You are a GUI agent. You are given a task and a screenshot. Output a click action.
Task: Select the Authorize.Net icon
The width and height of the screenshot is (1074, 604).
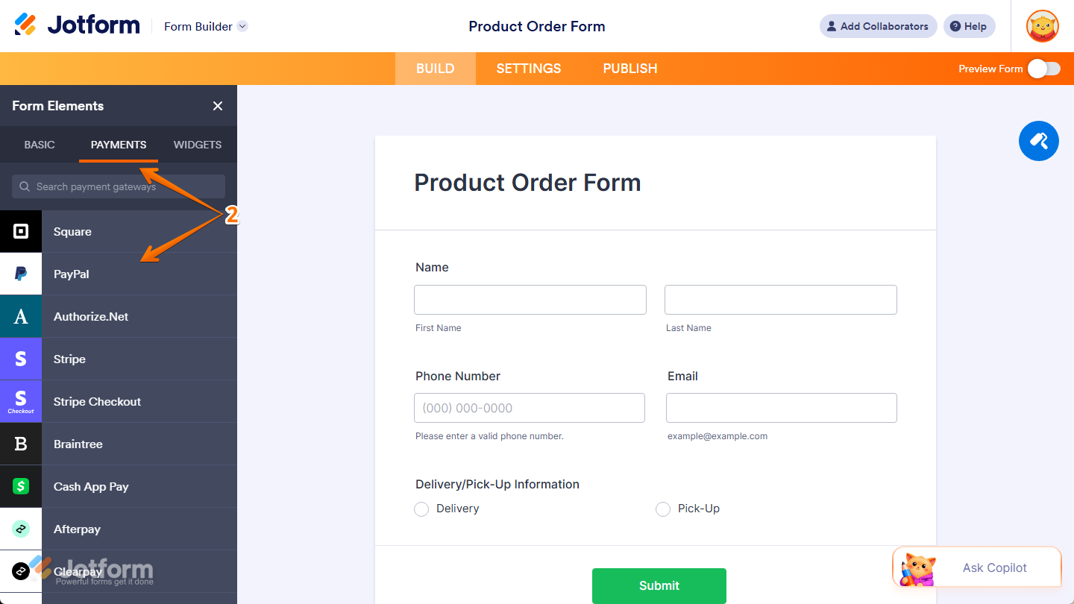coord(20,316)
